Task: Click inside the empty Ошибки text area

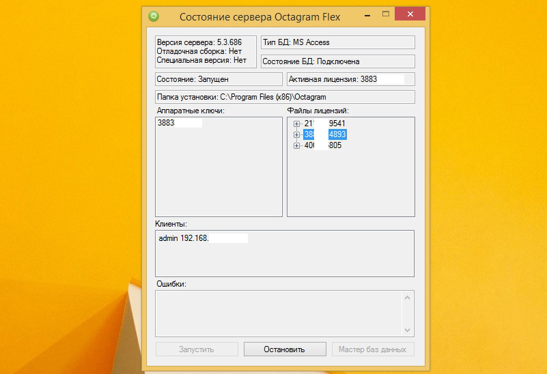Action: (x=279, y=314)
